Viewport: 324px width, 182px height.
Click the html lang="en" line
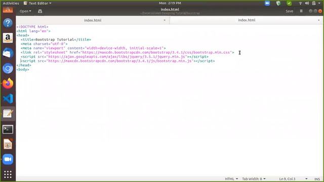click(33, 31)
